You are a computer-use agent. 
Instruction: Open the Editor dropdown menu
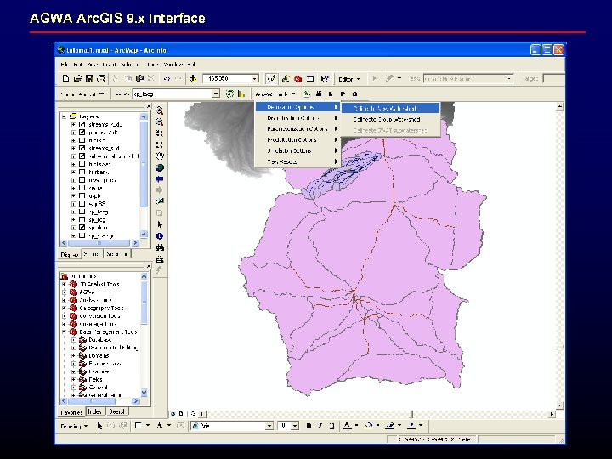tap(349, 79)
